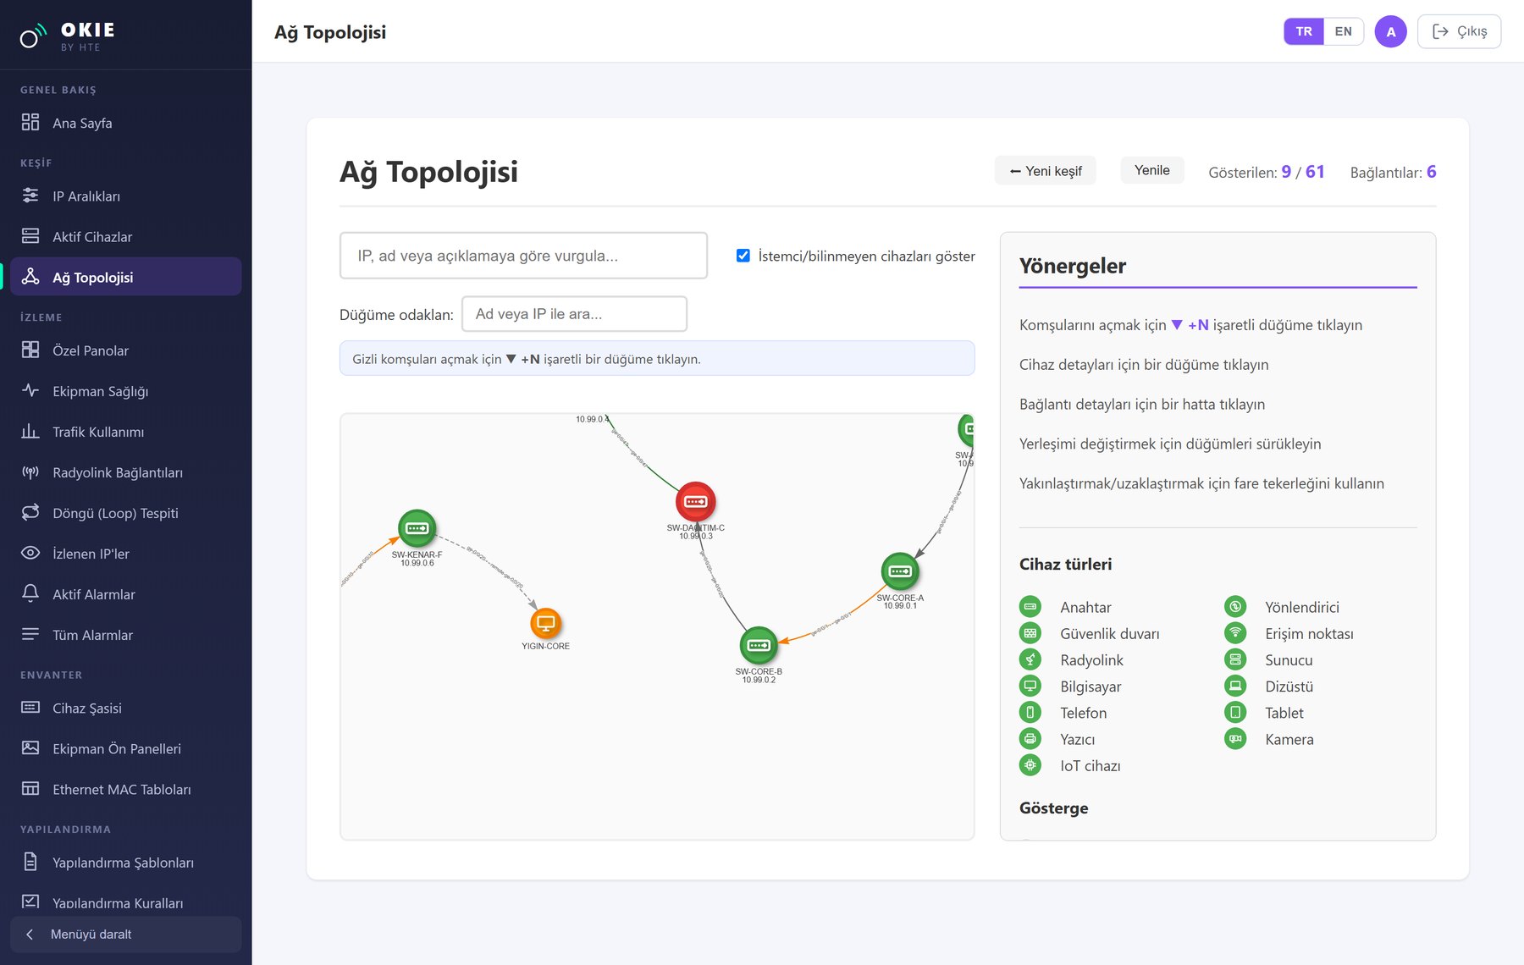Click the Ekipman Ön Panelleri image icon
The image size is (1524, 965).
pyautogui.click(x=30, y=747)
